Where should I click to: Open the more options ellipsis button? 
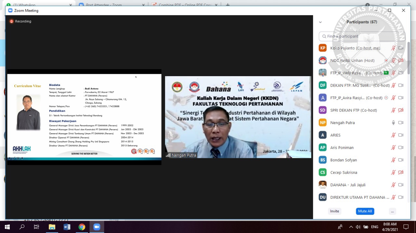tap(392, 211)
